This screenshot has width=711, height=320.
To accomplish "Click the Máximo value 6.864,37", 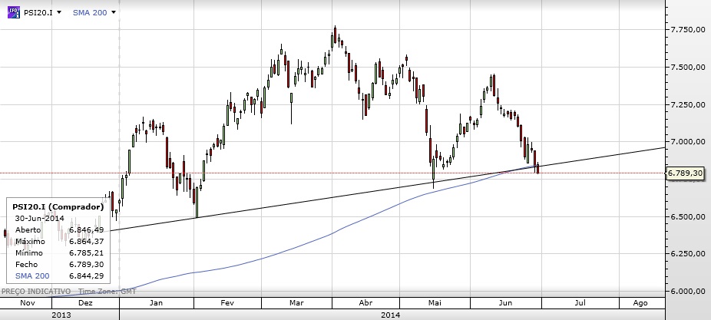I will pyautogui.click(x=86, y=242).
